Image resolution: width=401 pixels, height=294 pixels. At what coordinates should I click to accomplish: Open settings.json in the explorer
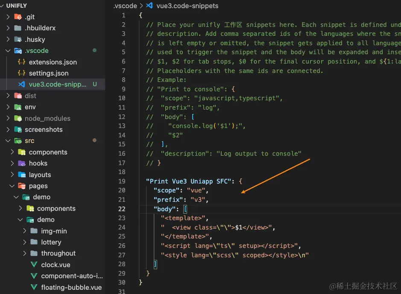click(53, 73)
